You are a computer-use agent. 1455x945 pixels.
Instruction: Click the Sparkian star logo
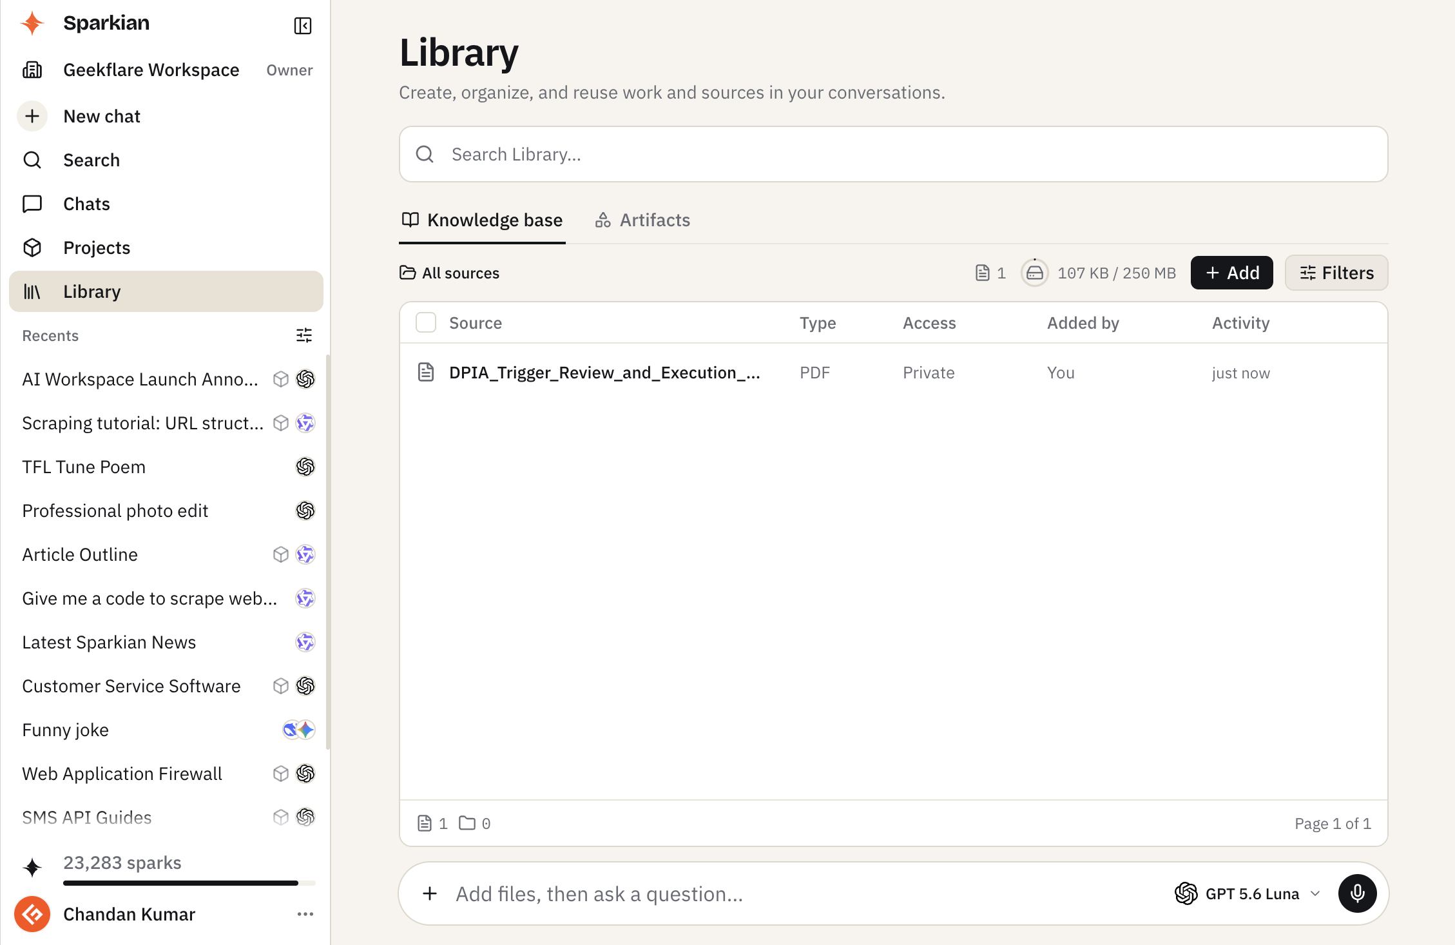pos(32,23)
